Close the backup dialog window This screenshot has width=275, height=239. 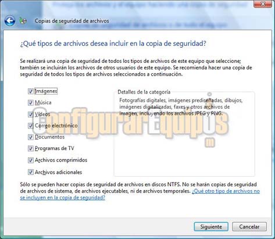(x=263, y=4)
